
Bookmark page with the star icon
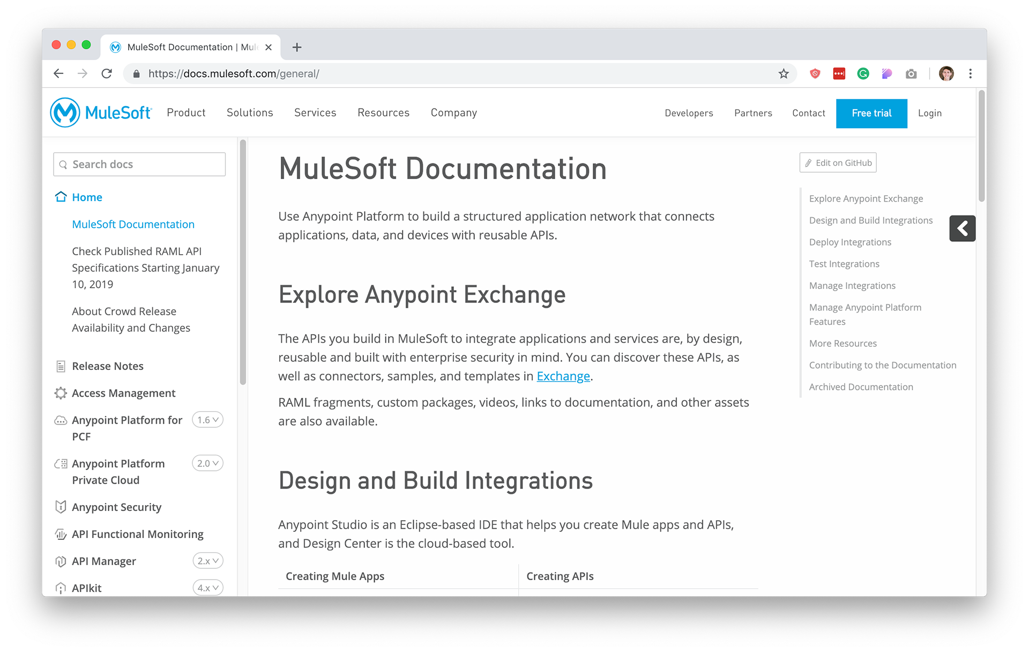(784, 74)
